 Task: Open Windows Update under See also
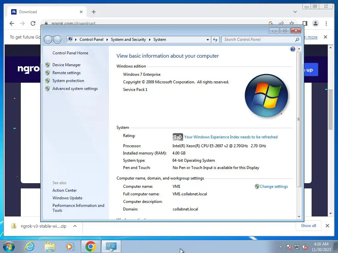tap(67, 198)
